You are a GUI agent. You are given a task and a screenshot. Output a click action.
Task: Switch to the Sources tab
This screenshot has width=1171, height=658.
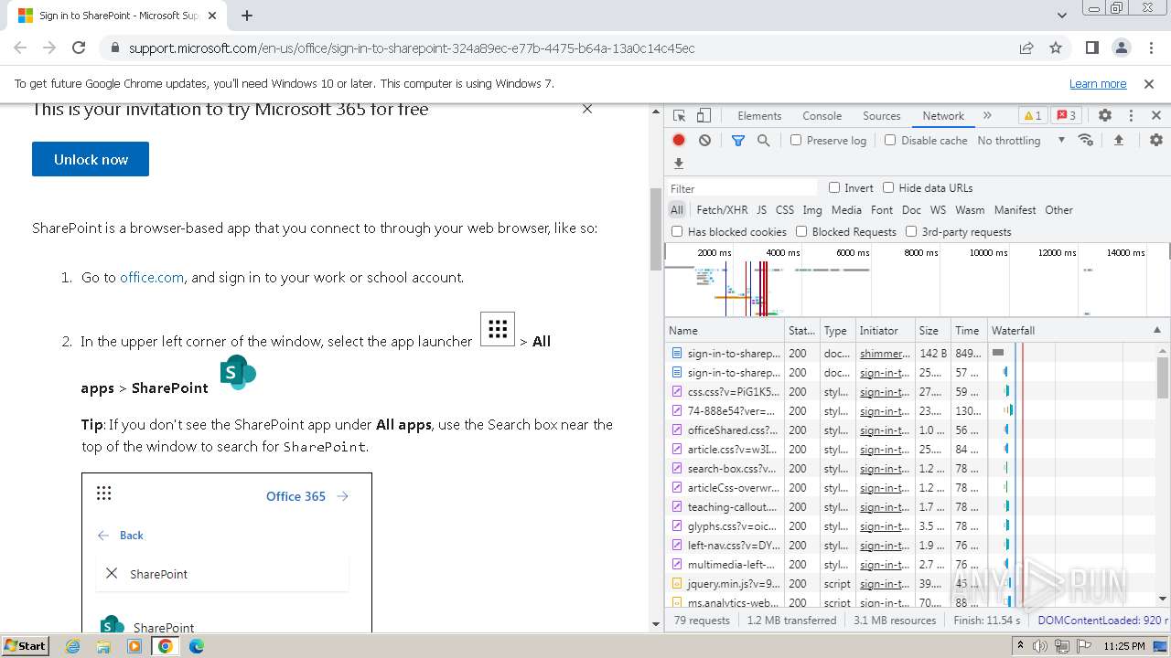click(881, 116)
